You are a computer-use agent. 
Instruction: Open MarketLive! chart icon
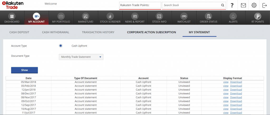86,16
